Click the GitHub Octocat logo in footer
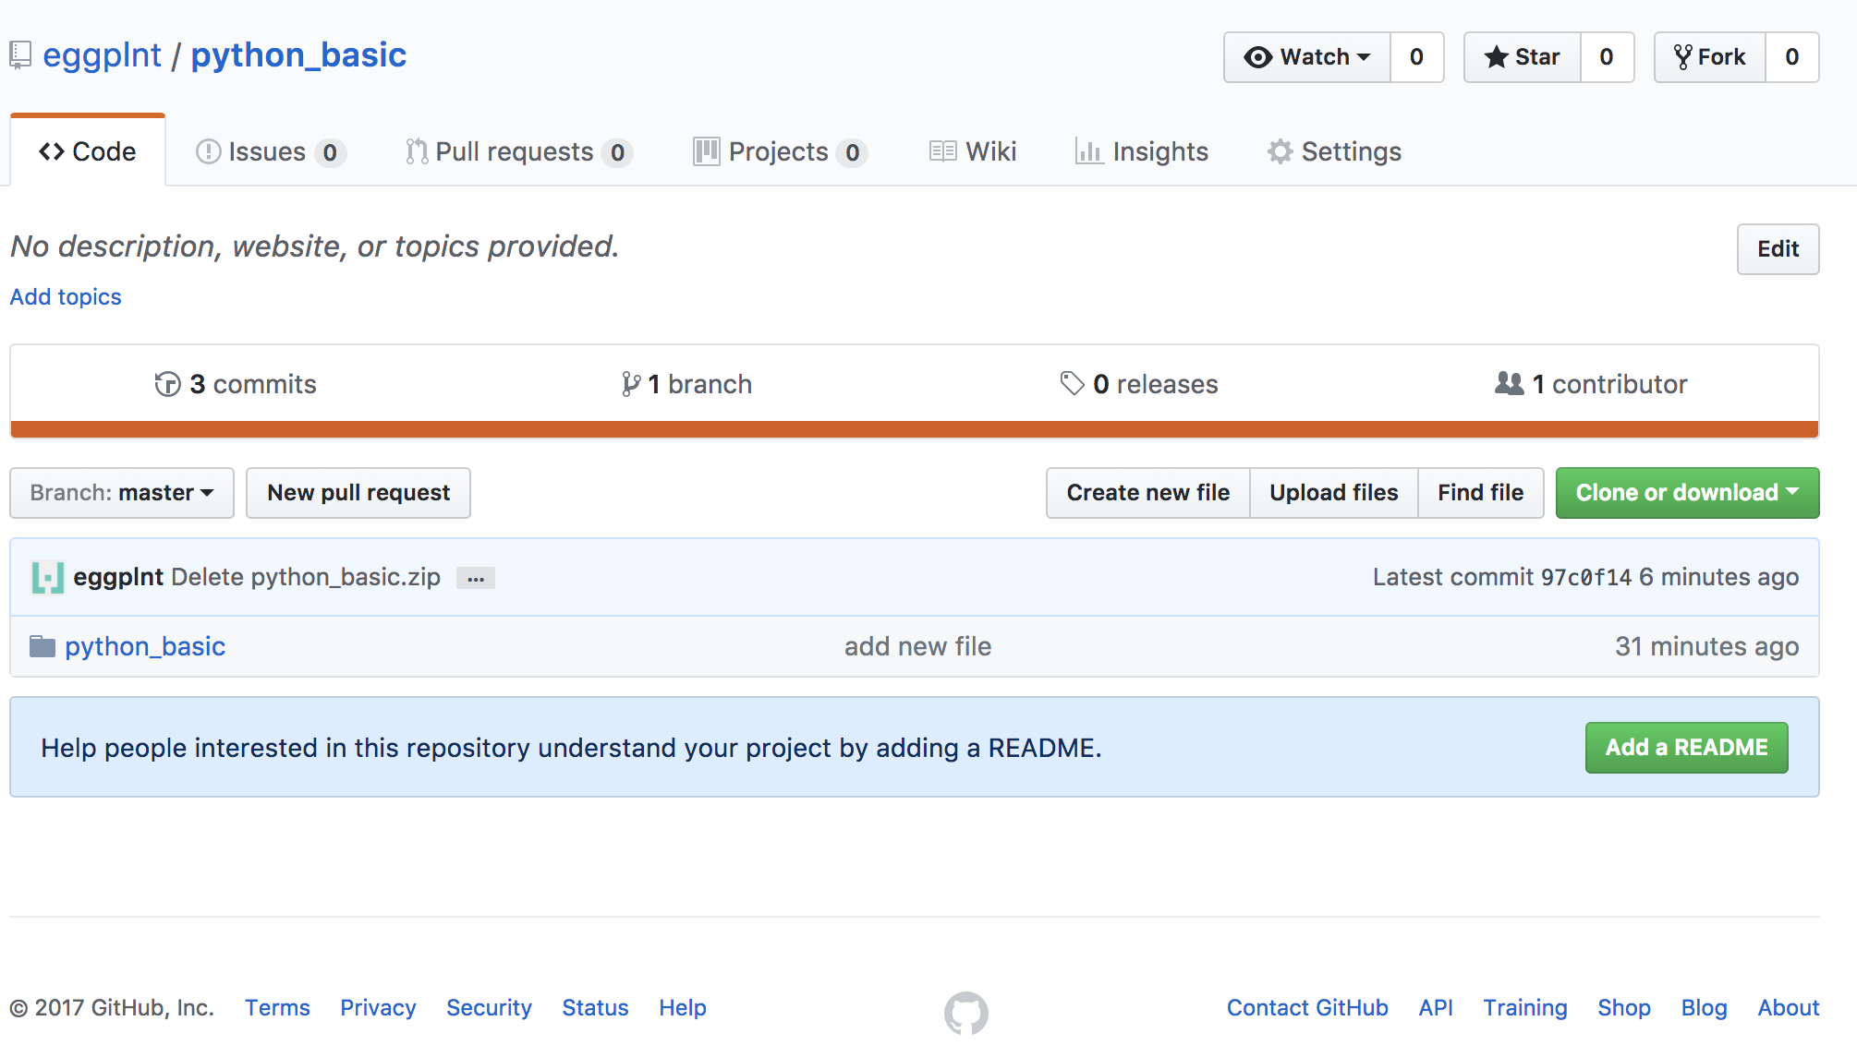Image resolution: width=1857 pixels, height=1045 pixels. (965, 1013)
